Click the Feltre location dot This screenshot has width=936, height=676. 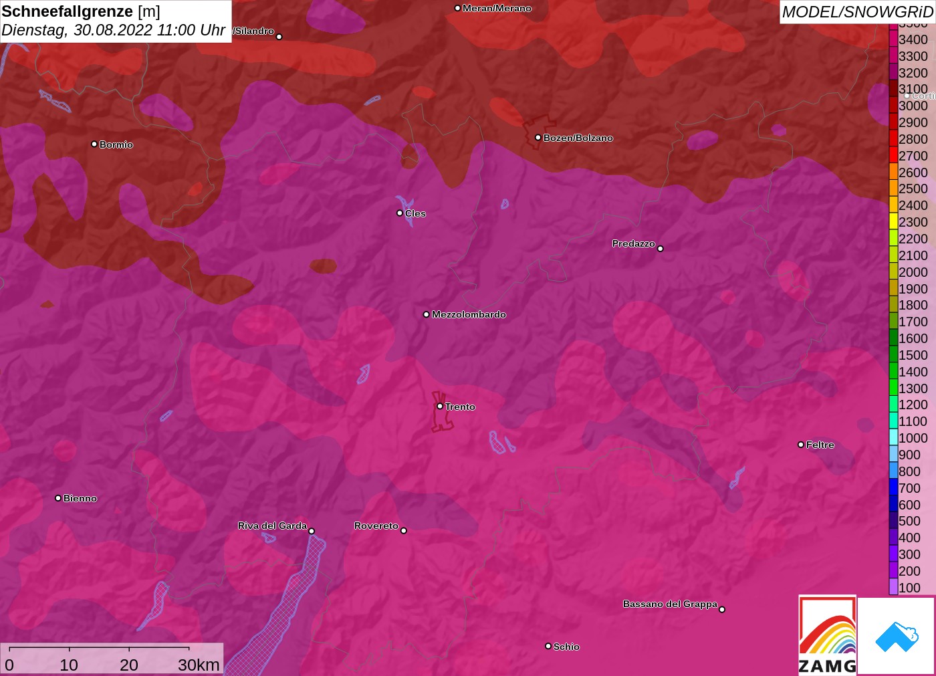pos(801,444)
